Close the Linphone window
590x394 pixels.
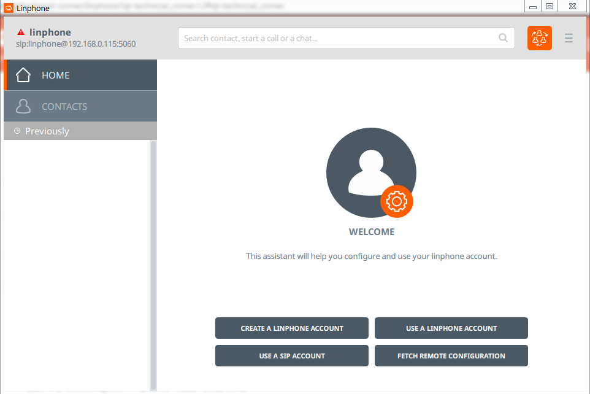coord(572,6)
